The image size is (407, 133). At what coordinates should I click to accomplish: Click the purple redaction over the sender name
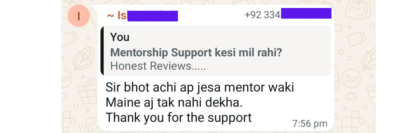153,16
